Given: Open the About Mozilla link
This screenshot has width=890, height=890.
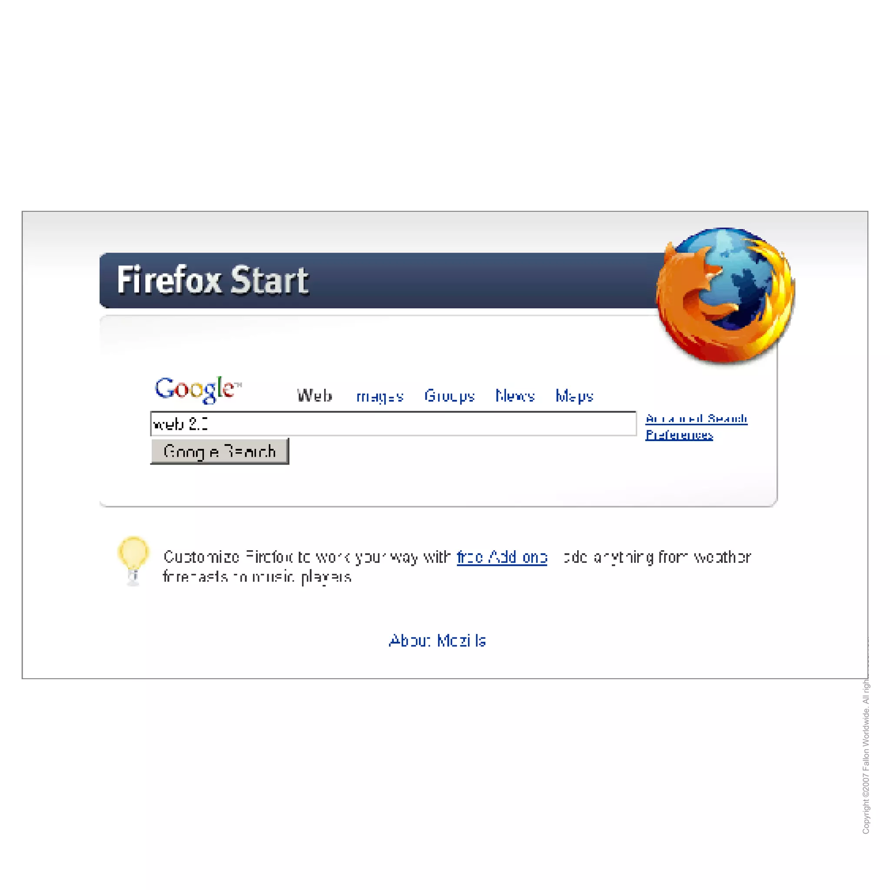Looking at the screenshot, I should coord(437,641).
